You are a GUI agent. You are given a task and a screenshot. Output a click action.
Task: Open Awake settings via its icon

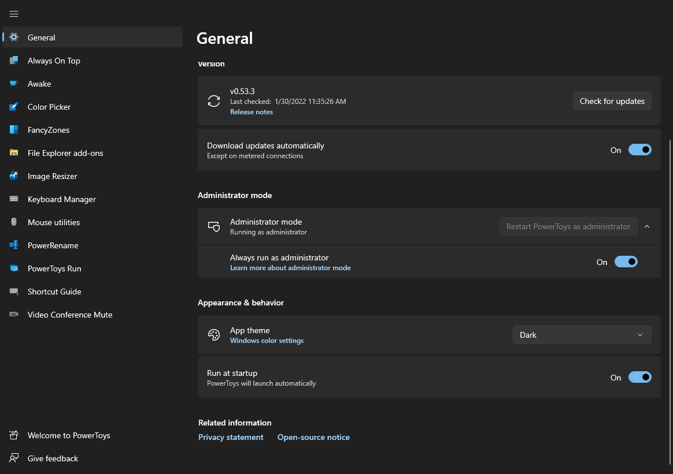pyautogui.click(x=14, y=84)
